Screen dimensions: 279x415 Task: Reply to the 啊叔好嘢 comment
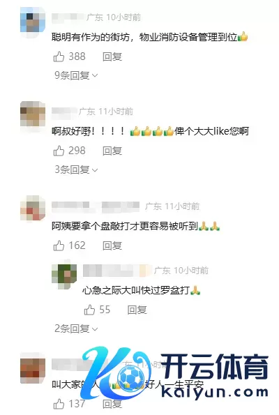[112, 151]
